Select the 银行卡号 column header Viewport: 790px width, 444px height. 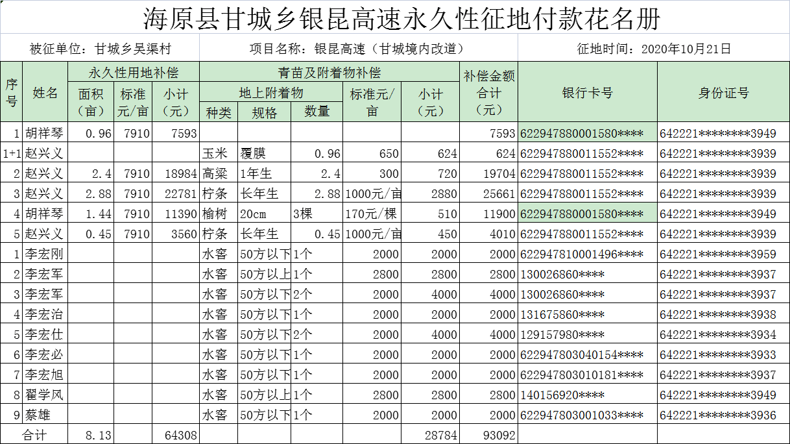point(587,92)
